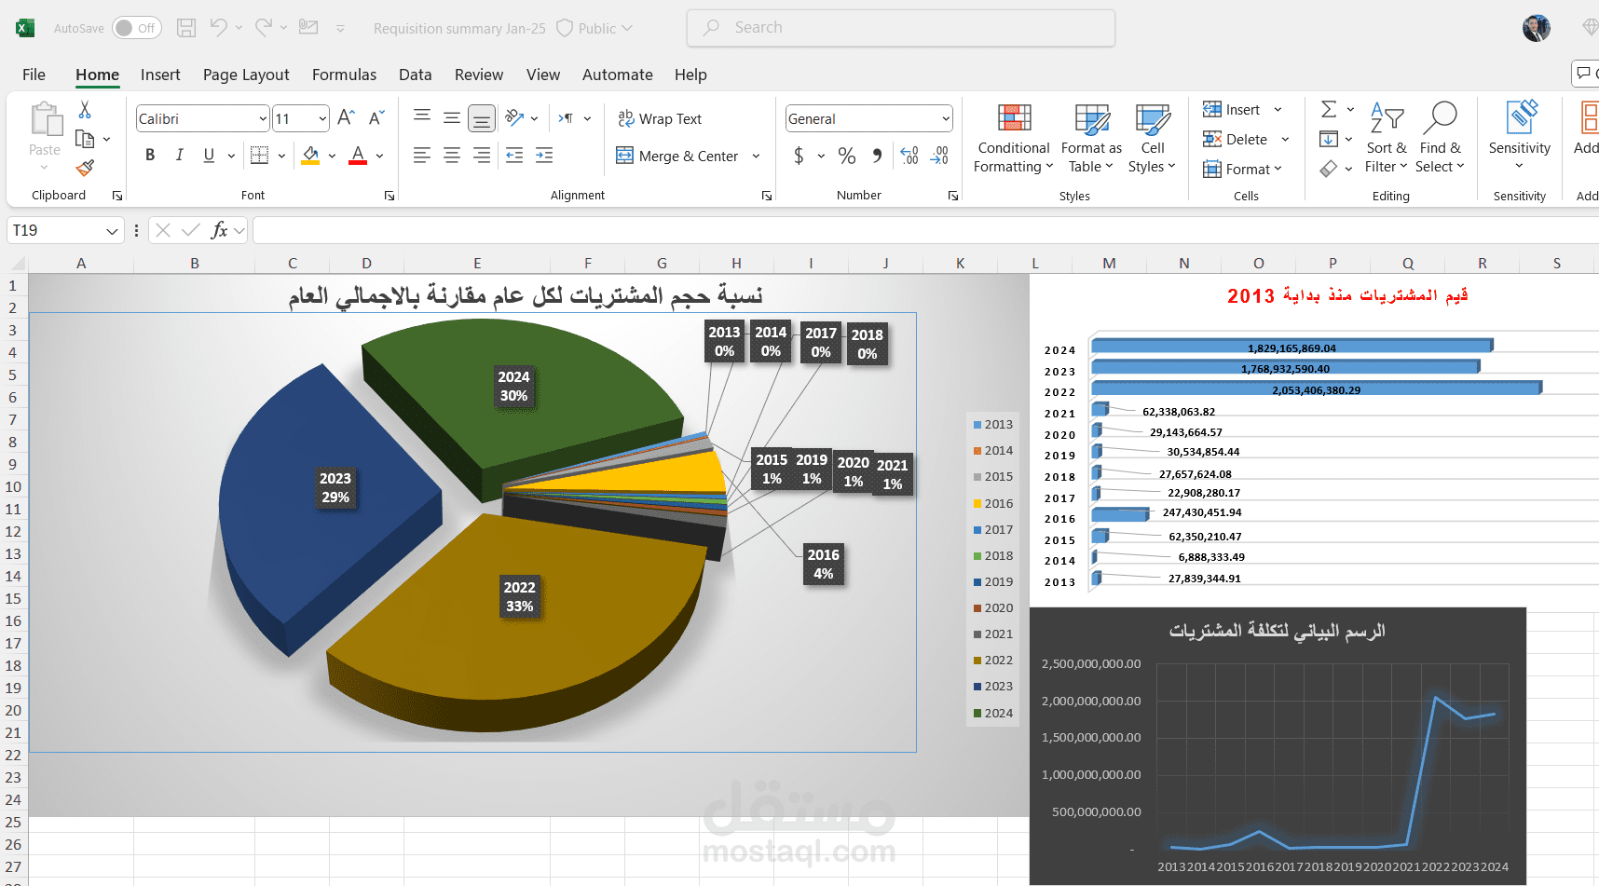Insert function using the fx icon
The width and height of the screenshot is (1599, 886).
pyautogui.click(x=219, y=230)
